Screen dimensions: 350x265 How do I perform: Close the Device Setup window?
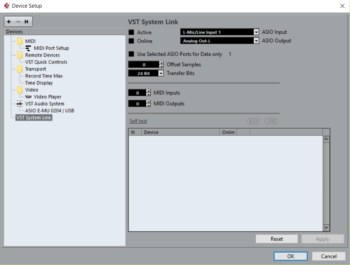342,6
